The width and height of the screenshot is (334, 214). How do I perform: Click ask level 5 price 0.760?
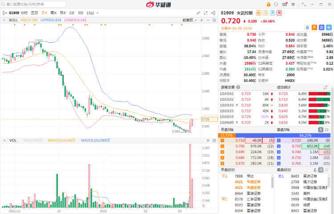(x=296, y=164)
